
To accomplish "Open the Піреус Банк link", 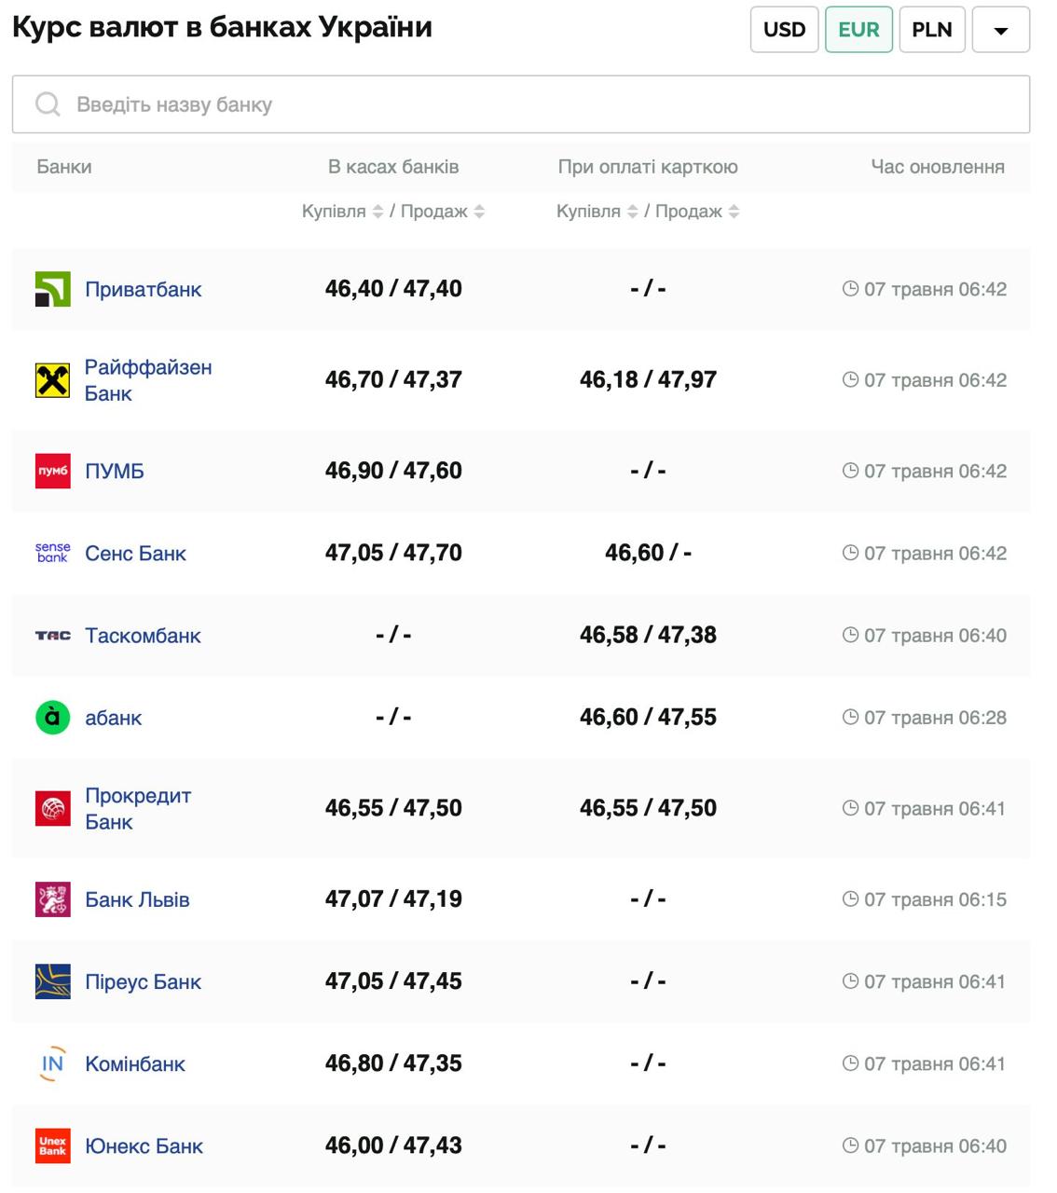I will click(143, 981).
